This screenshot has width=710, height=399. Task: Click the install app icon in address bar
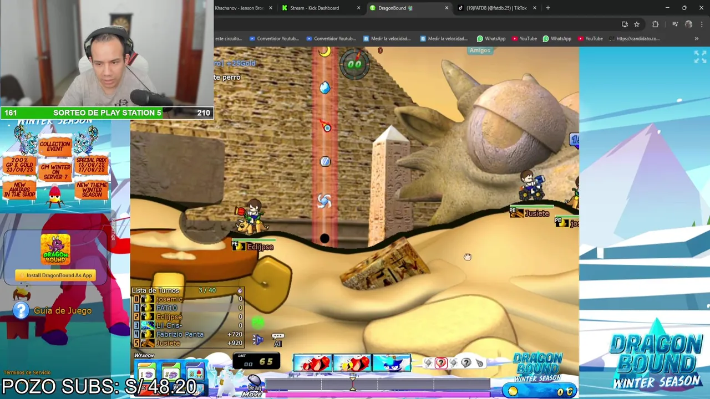pyautogui.click(x=625, y=24)
